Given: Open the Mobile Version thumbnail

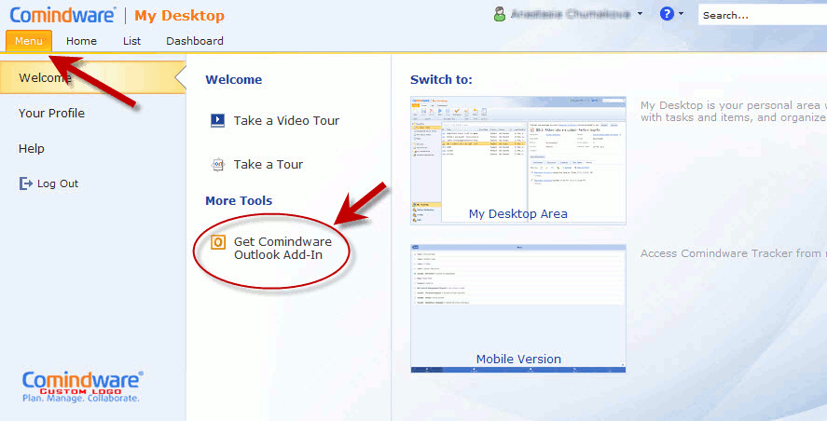Looking at the screenshot, I should (x=518, y=309).
